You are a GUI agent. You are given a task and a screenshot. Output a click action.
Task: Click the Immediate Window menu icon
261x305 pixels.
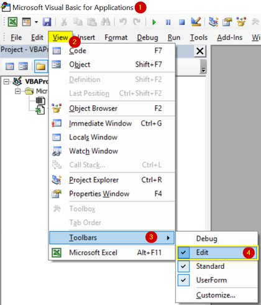[57, 123]
